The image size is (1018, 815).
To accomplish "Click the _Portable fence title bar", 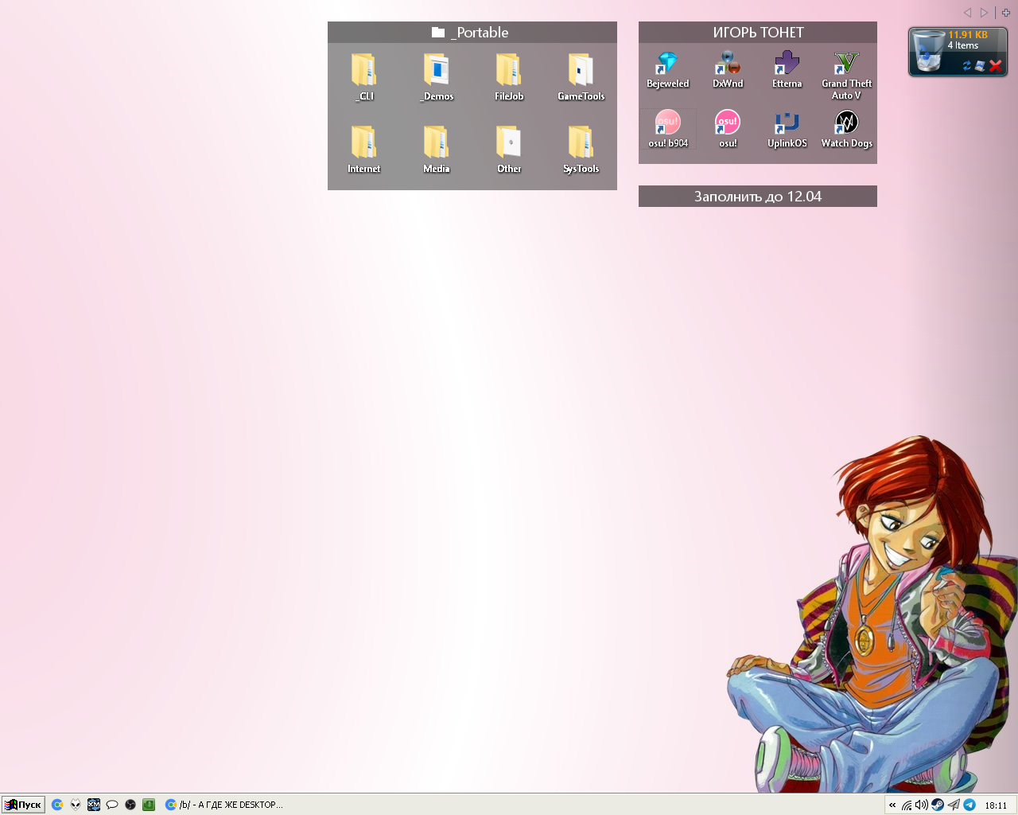I will 472,33.
